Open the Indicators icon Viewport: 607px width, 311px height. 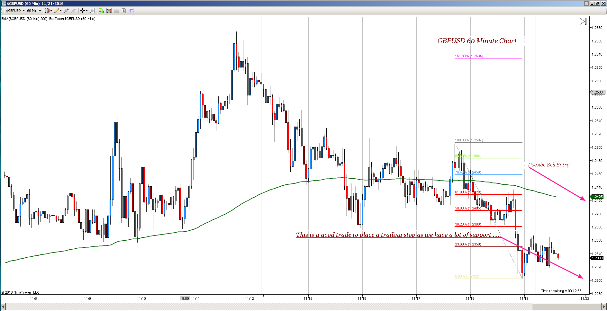pyautogui.click(x=116, y=11)
